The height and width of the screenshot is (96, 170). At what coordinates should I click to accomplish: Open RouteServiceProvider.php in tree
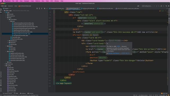18,61
